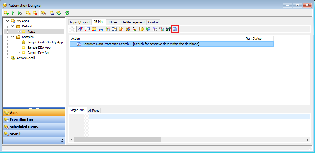Select Sensitive Data Protection Search1 action row
315x153 pixels.
[171, 44]
